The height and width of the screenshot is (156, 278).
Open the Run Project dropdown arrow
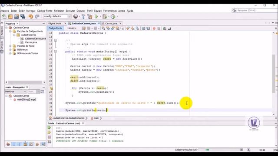100,16
